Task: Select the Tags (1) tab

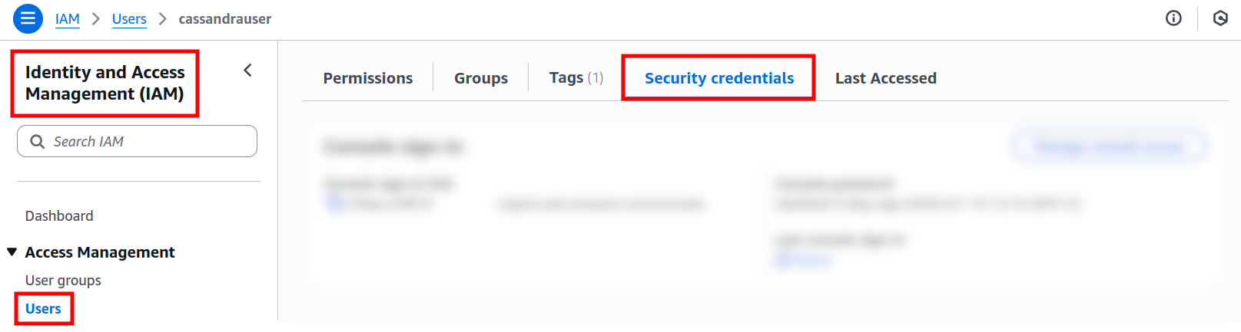Action: pos(576,78)
